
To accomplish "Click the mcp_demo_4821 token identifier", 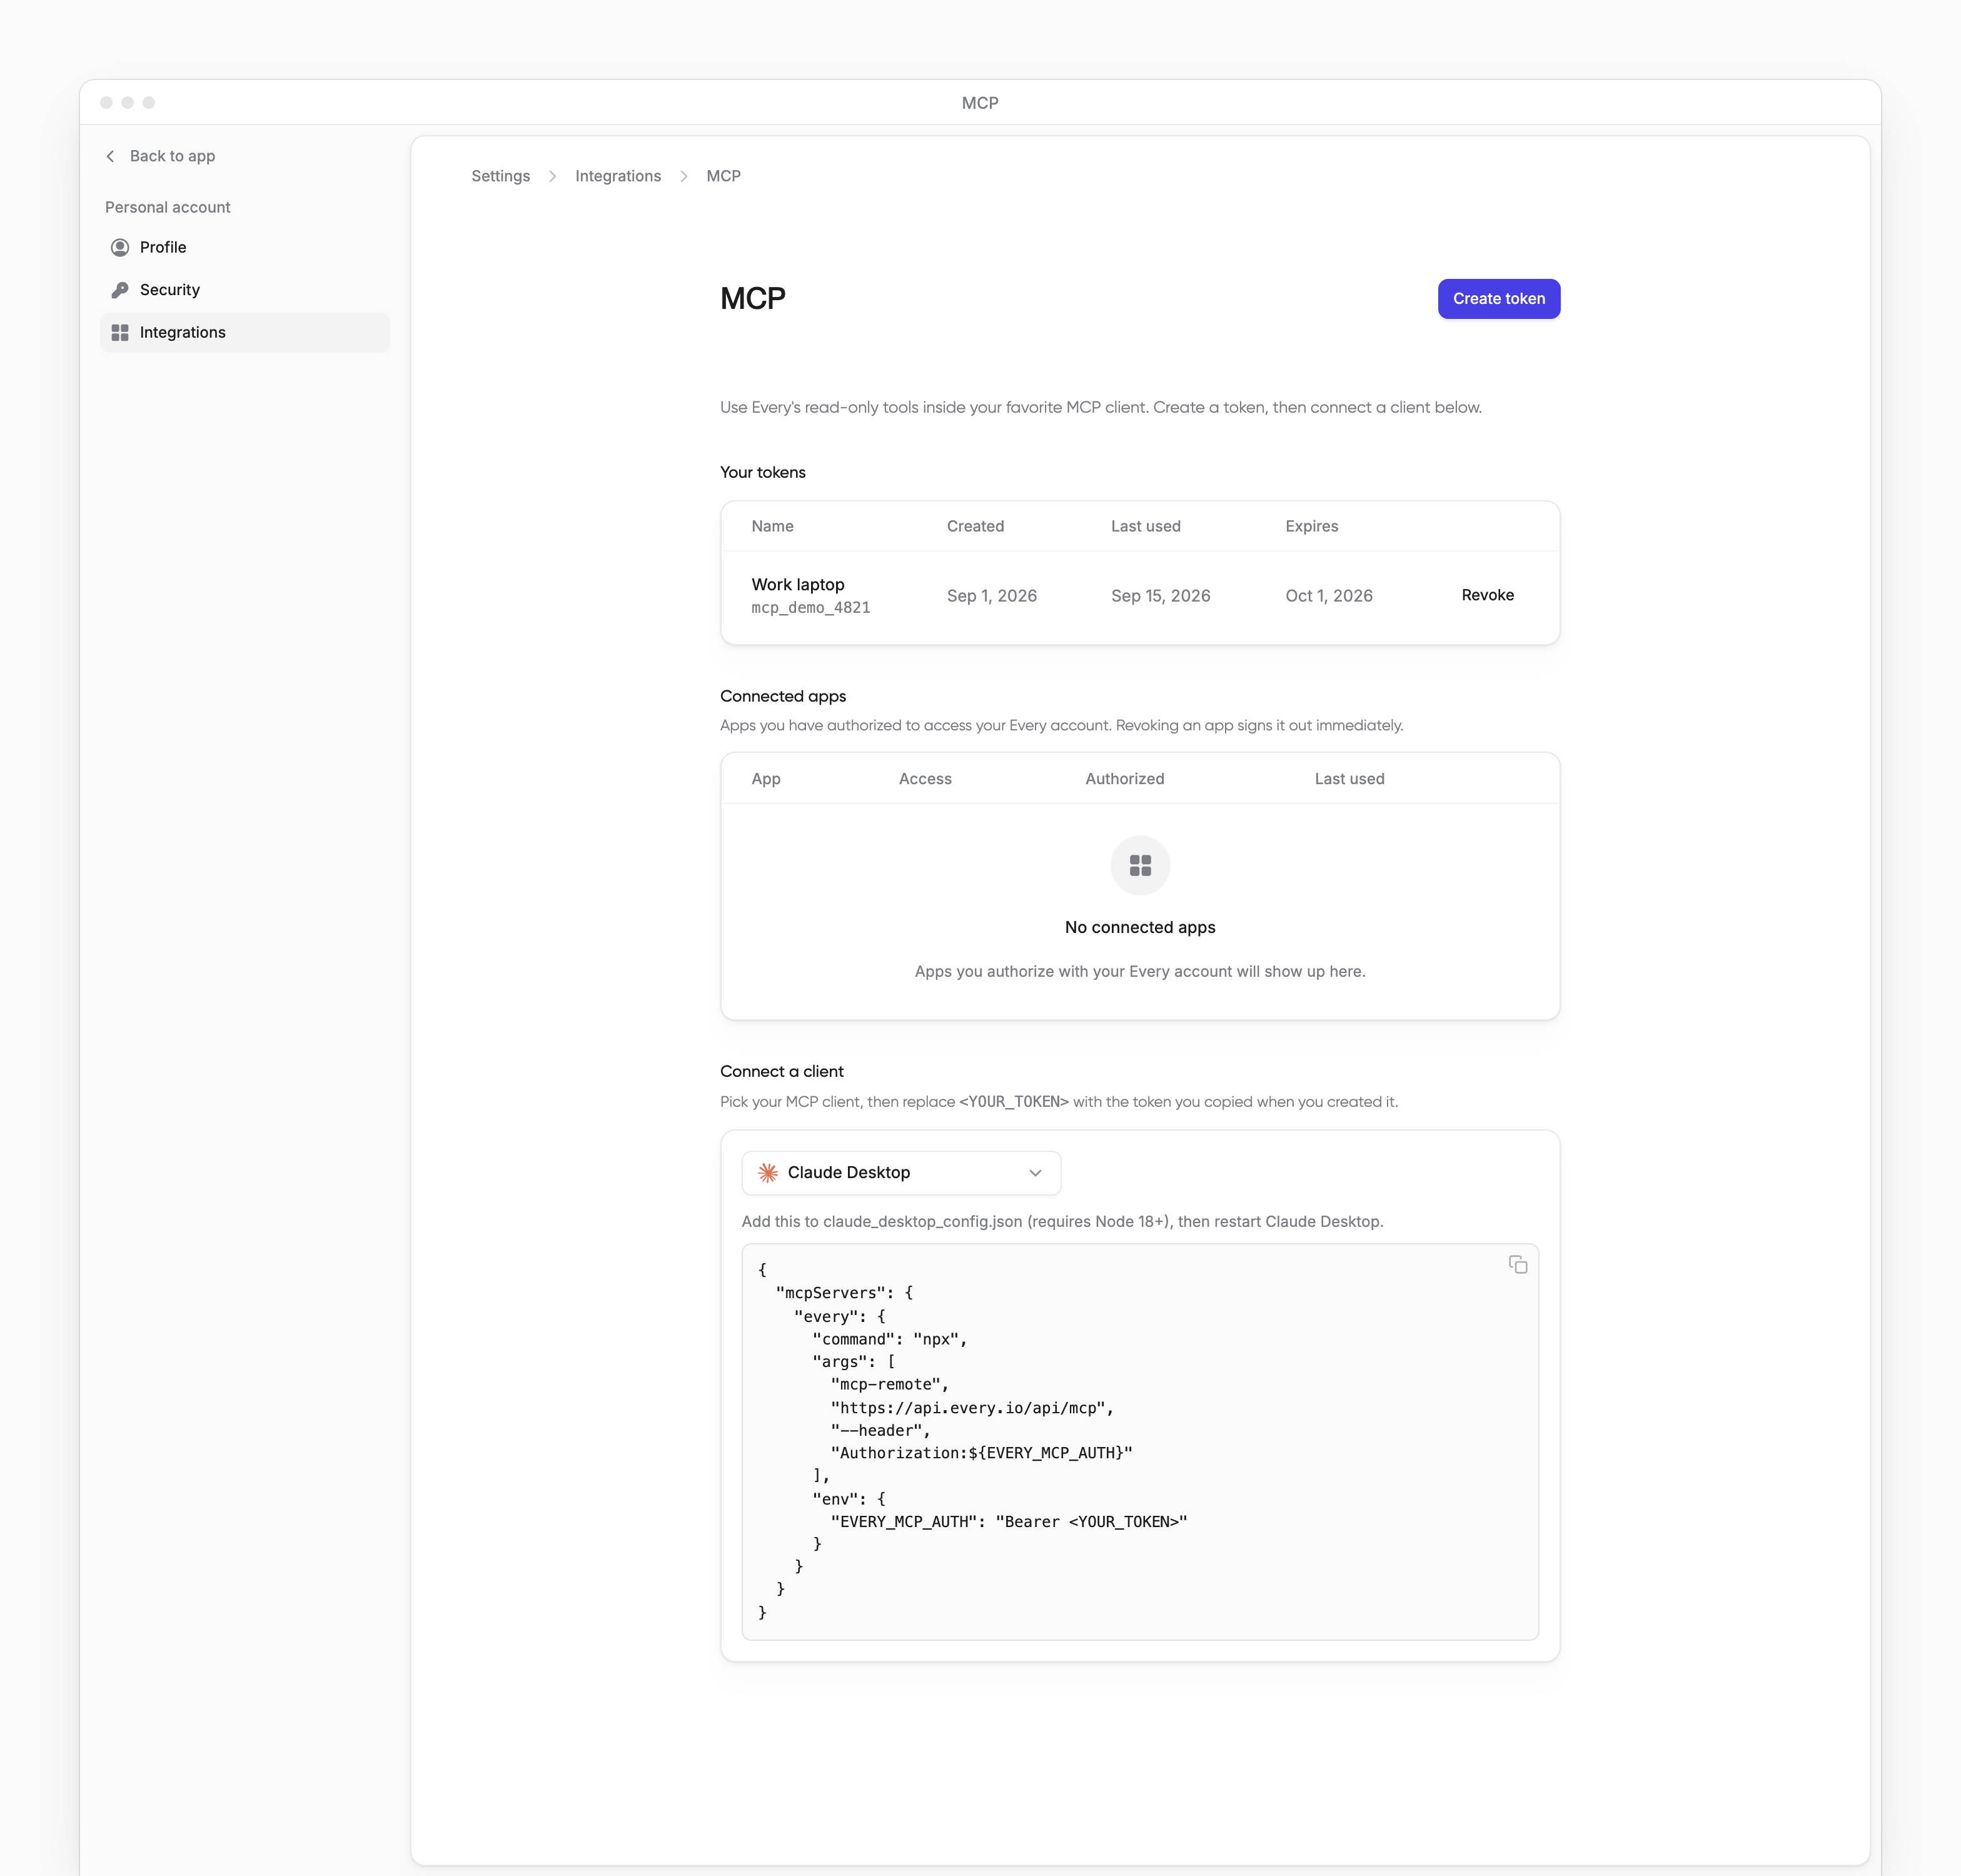I will pyautogui.click(x=810, y=608).
